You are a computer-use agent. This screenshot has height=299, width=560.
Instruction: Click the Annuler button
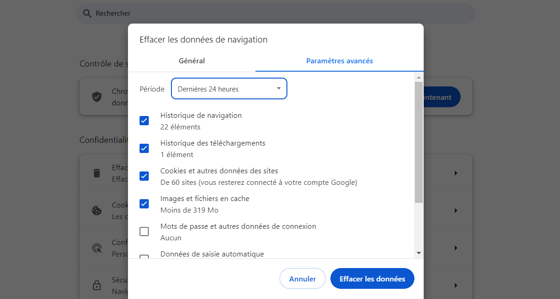point(302,278)
